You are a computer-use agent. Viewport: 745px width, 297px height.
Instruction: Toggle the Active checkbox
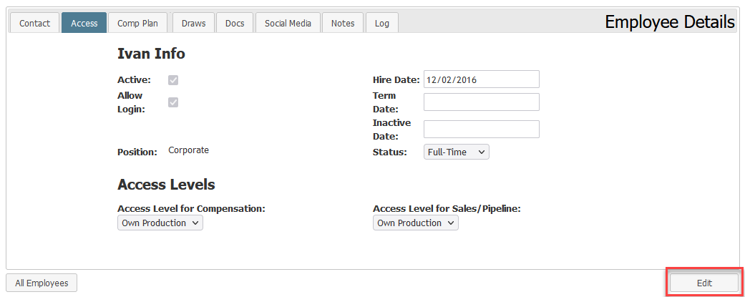pos(173,80)
